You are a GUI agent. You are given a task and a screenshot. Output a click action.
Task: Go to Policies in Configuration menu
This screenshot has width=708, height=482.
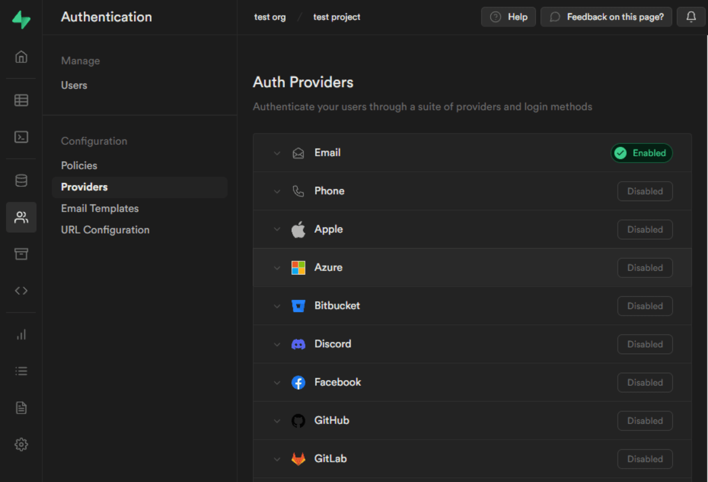pyautogui.click(x=79, y=165)
